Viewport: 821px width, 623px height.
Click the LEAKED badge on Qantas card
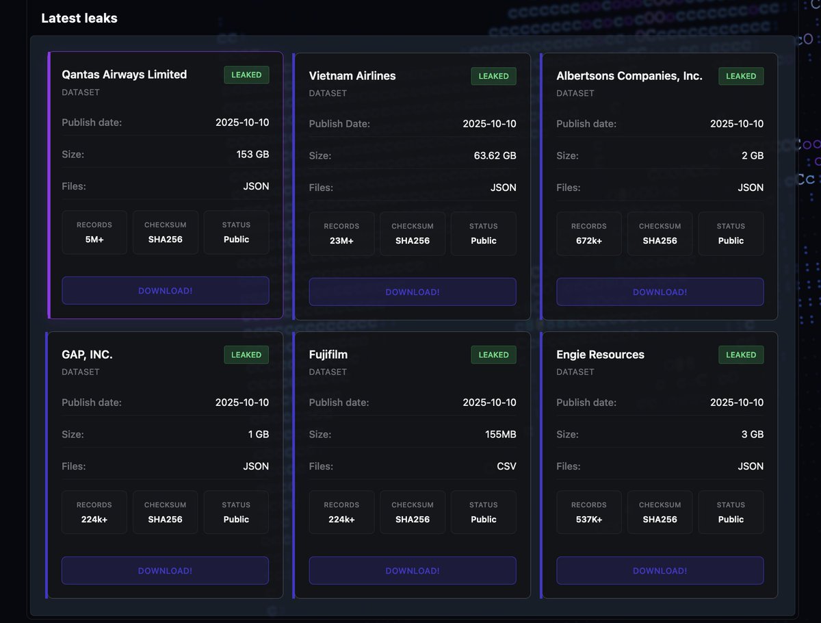click(246, 75)
